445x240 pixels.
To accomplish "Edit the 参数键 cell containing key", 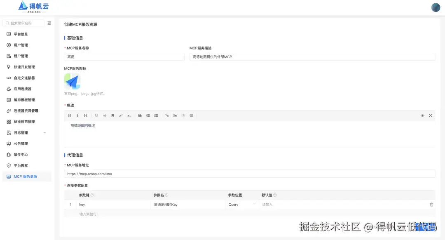I will point(114,205).
